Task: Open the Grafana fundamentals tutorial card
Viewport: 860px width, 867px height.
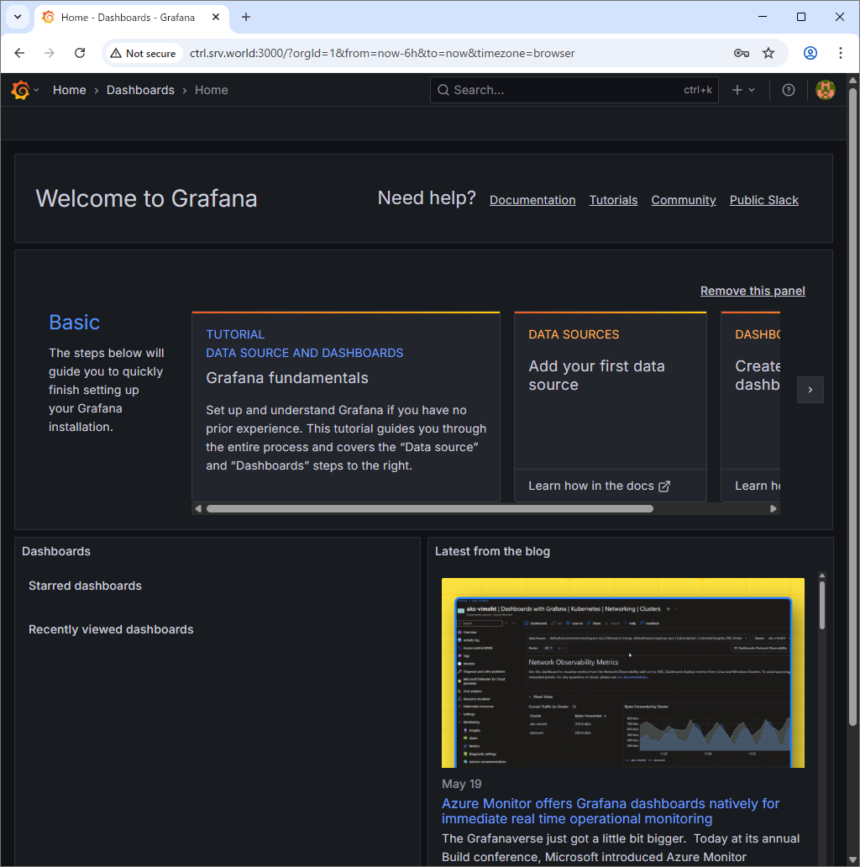Action: (346, 407)
